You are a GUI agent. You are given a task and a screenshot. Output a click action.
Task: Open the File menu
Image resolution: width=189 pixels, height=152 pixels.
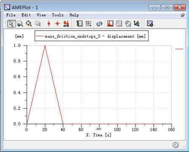(x=11, y=15)
